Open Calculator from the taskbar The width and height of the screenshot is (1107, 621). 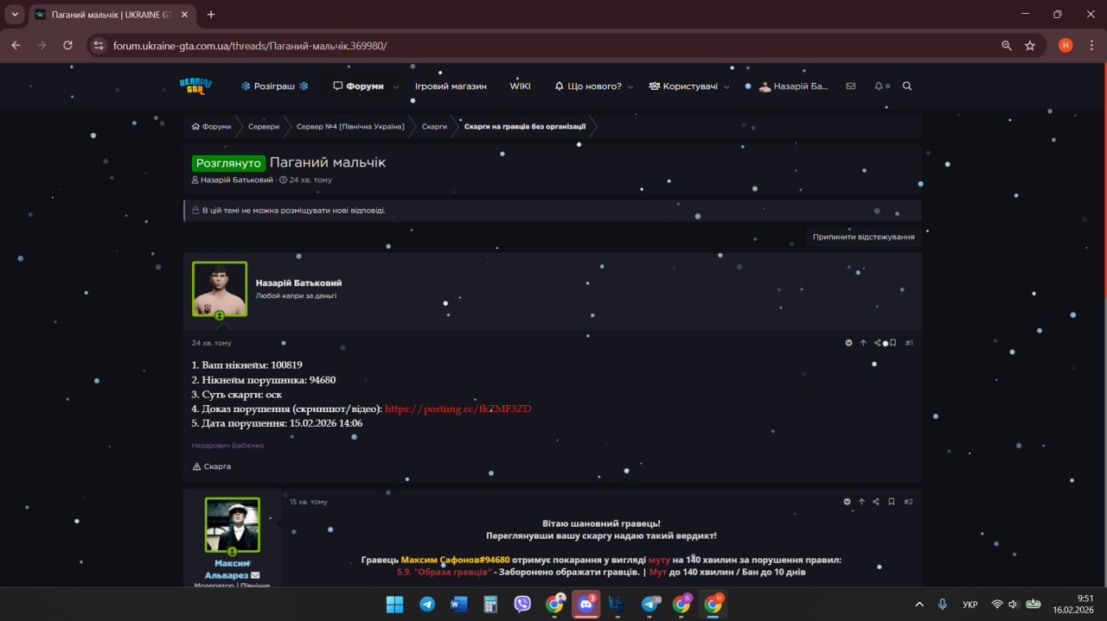[x=490, y=604]
